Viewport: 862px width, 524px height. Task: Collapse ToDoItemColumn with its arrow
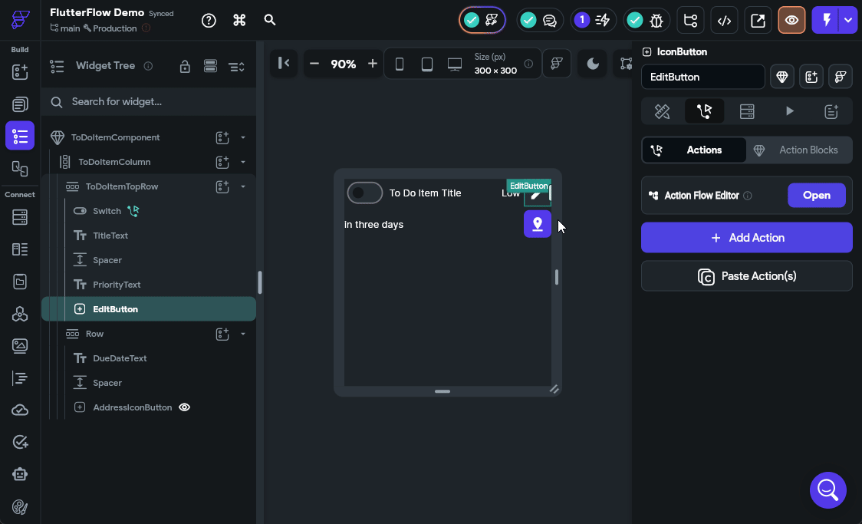click(x=243, y=162)
